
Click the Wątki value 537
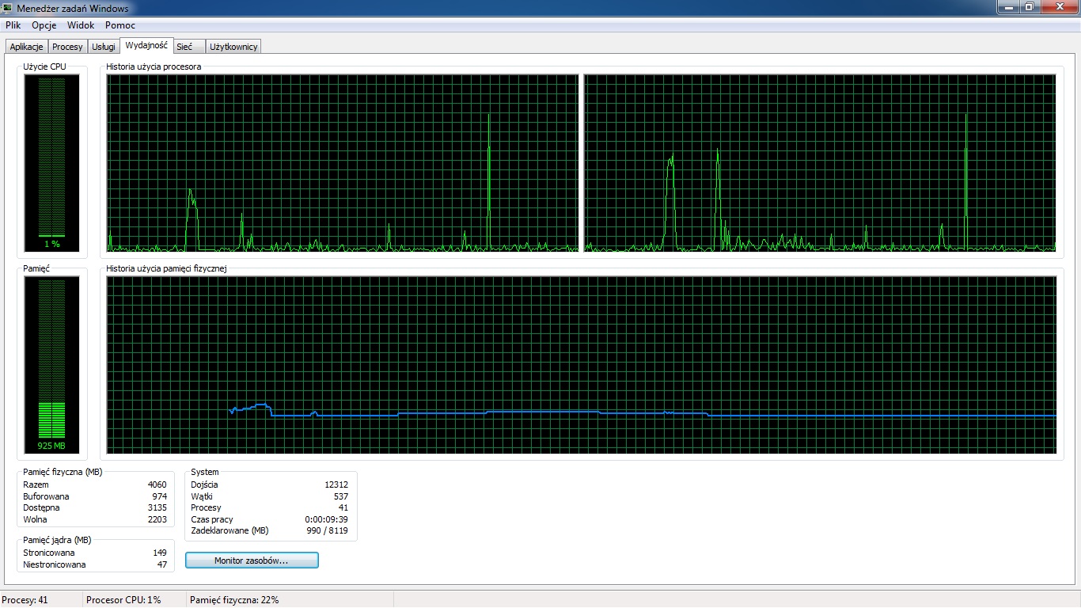[341, 496]
